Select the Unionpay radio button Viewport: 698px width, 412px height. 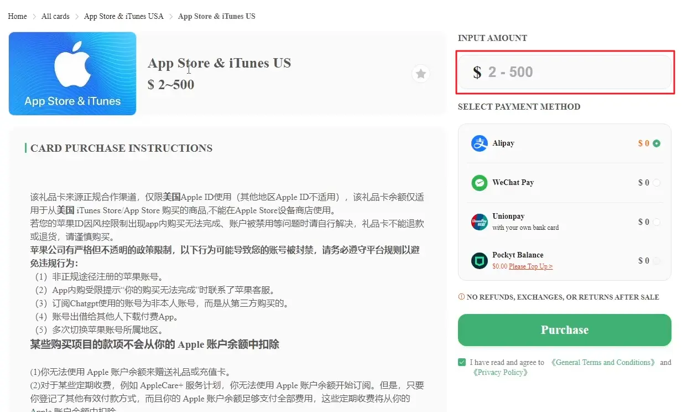(x=657, y=222)
